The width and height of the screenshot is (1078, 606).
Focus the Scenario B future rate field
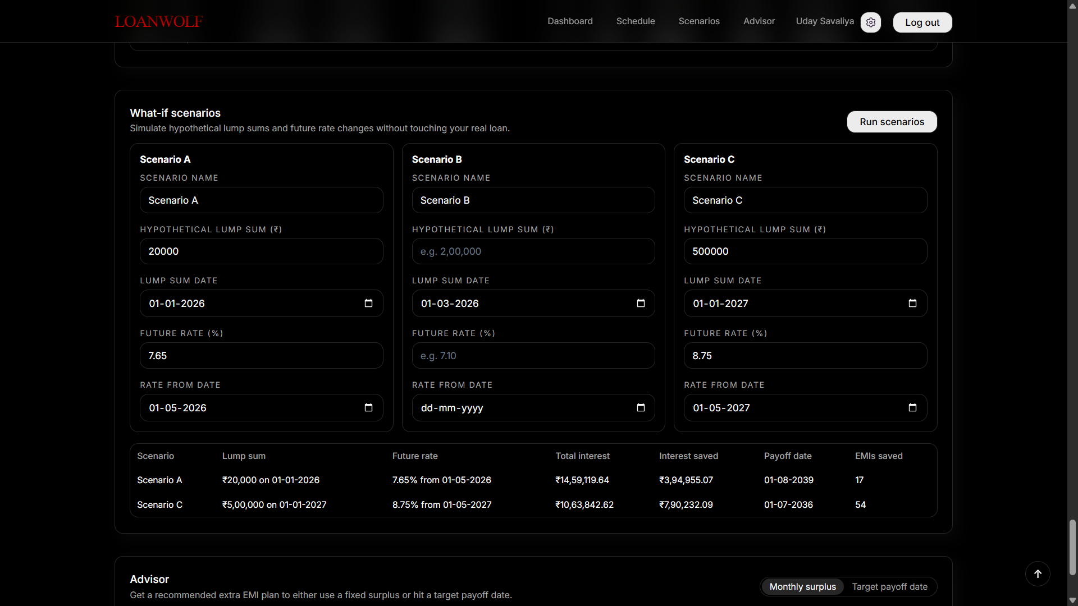[x=533, y=356]
